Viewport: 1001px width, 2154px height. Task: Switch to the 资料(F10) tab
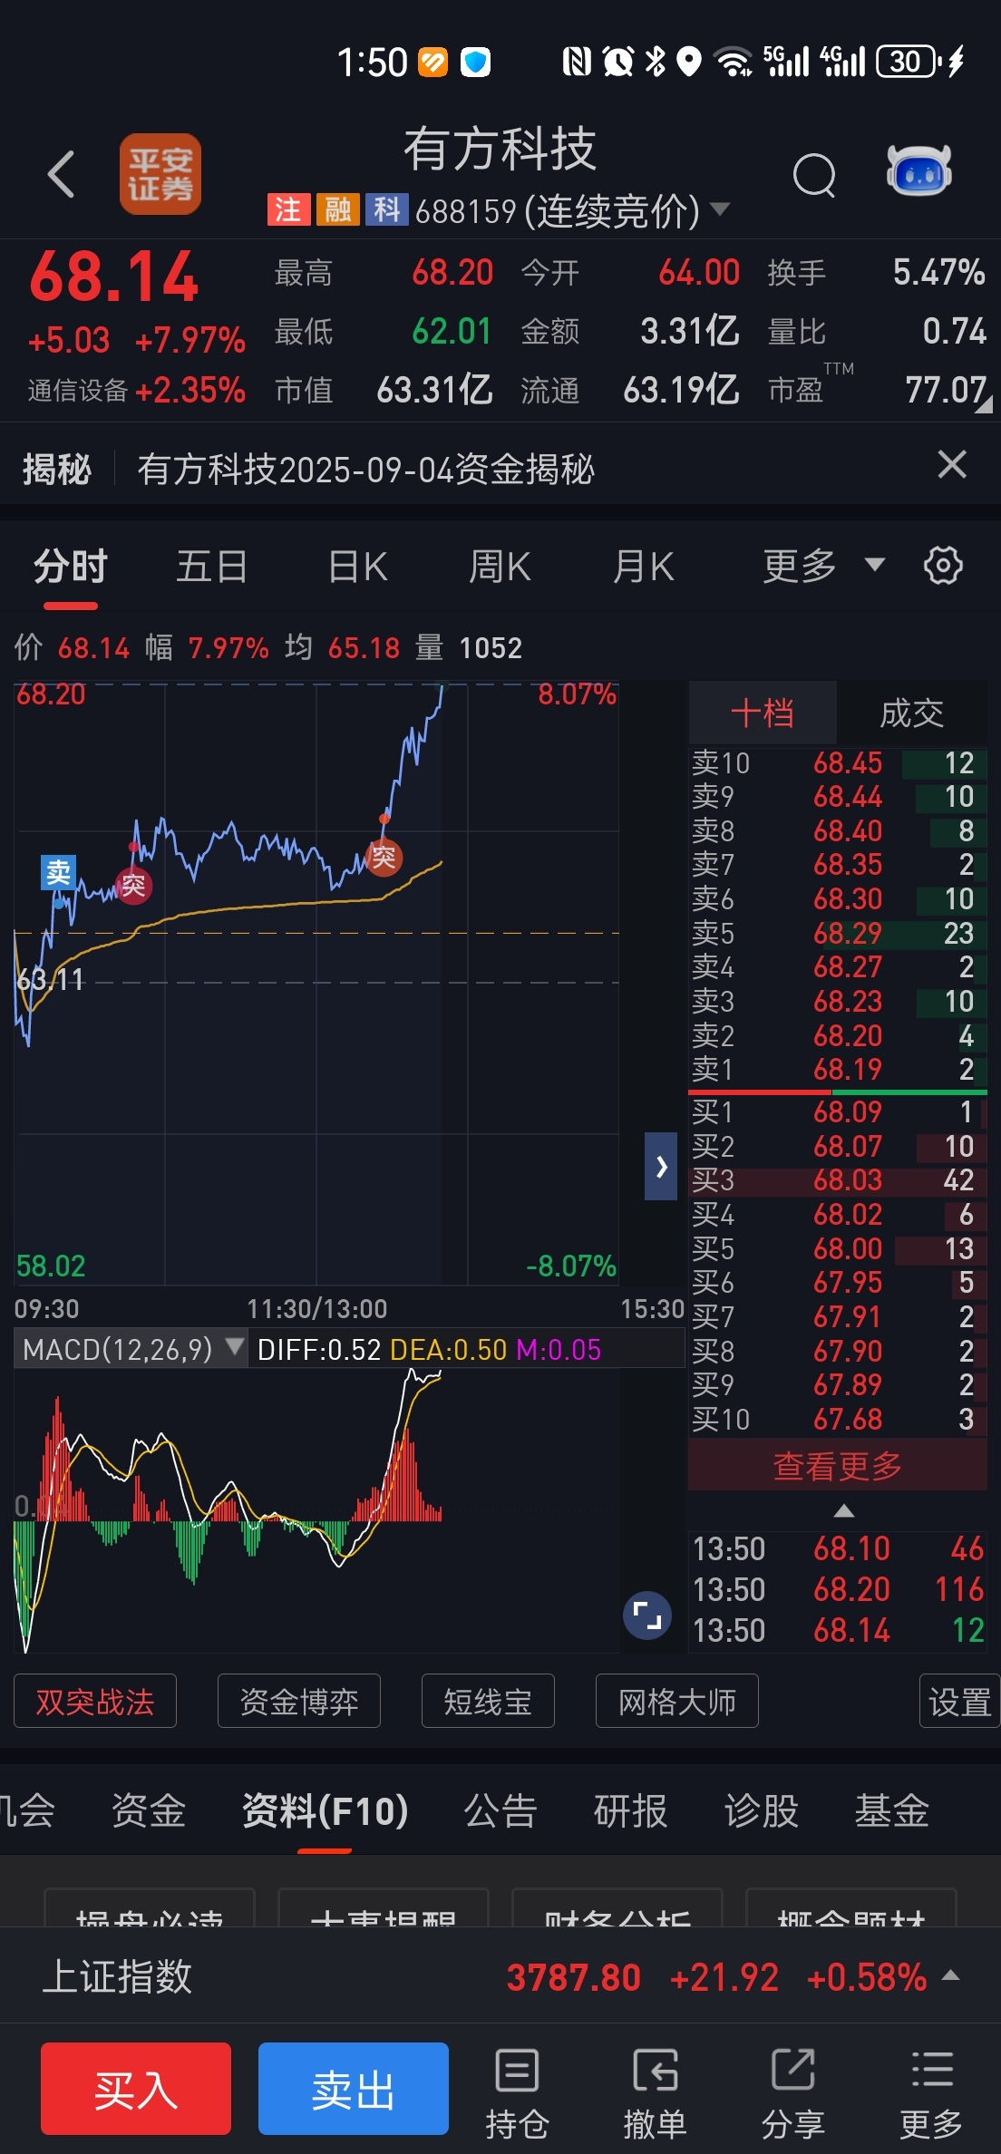click(325, 1810)
